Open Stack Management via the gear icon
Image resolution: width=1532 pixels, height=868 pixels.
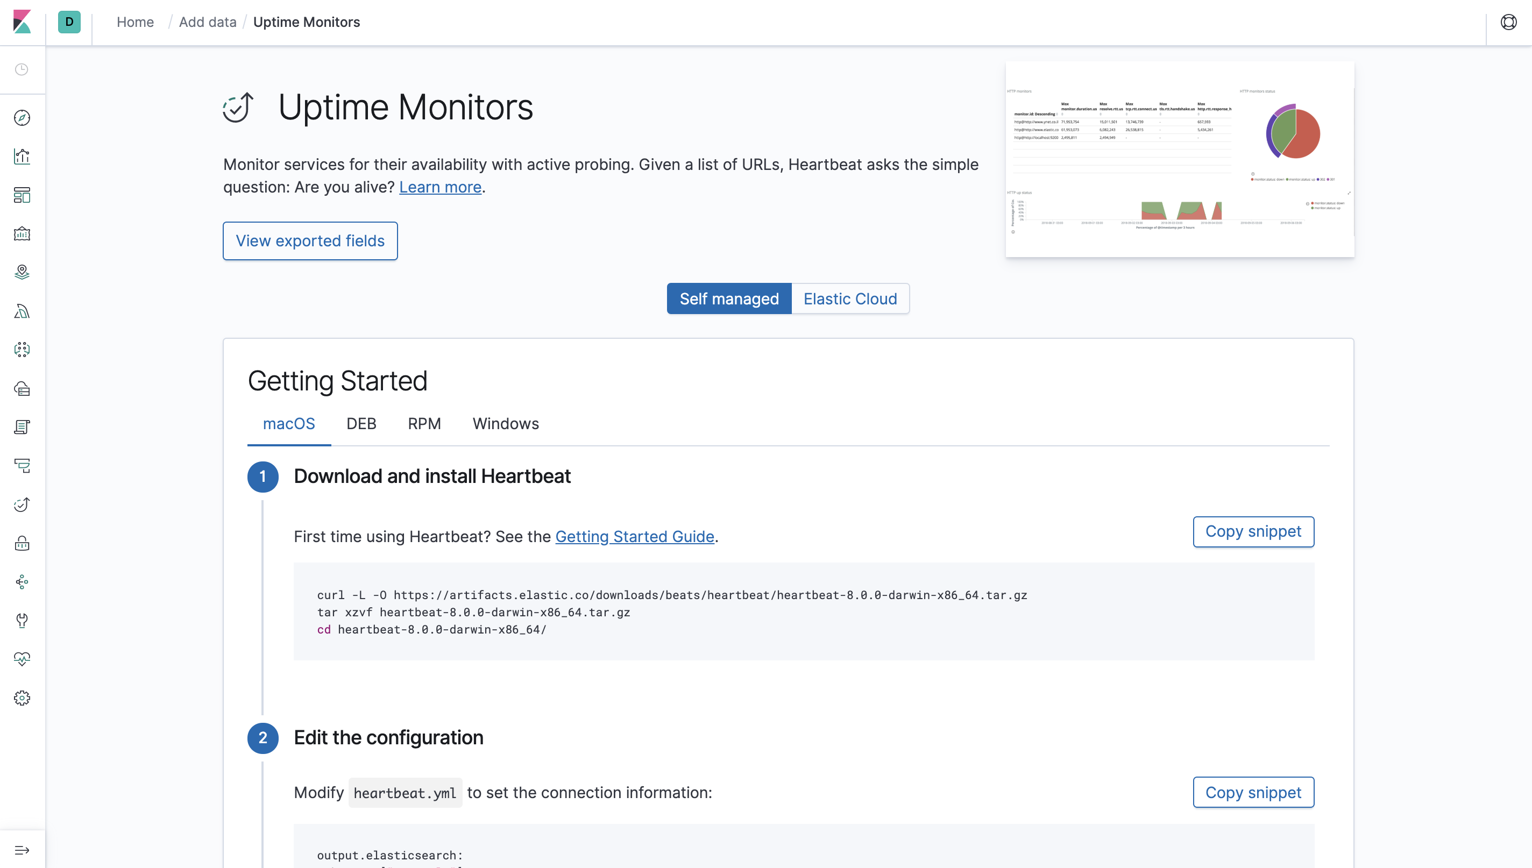22,698
